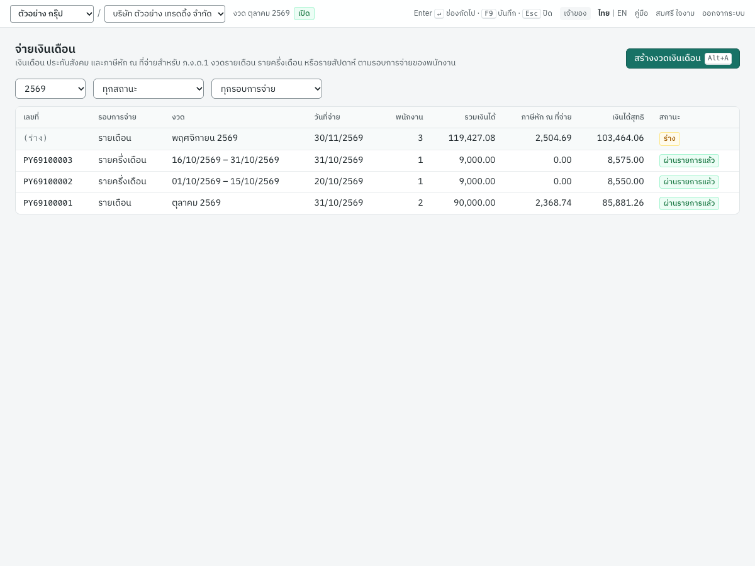Select period 16/10/2569 – 31/10/2569 cell
The image size is (755, 566).
225,160
